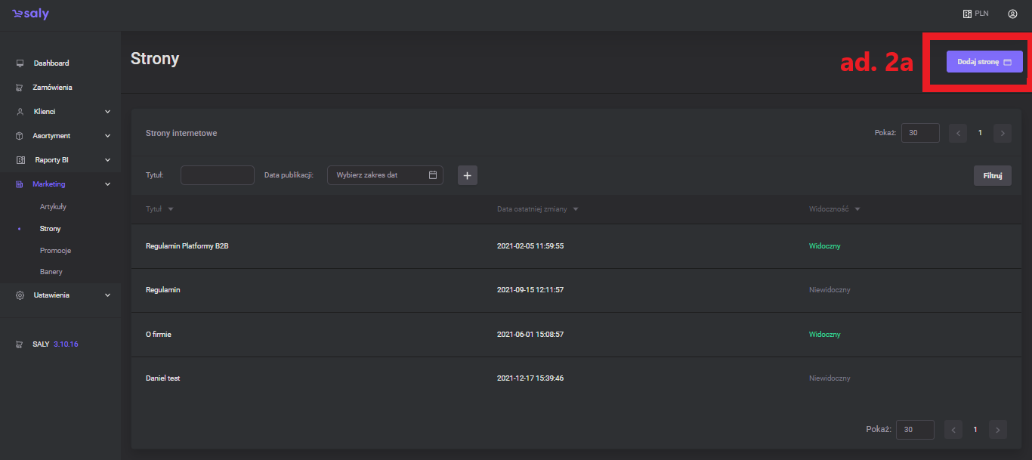Expand the Asortyment sidebar menu
The image size is (1032, 460).
(107, 136)
